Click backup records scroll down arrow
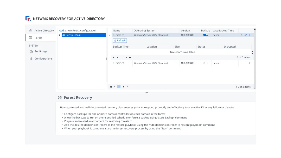Image resolution: width=281 pixels, height=158 pixels. (252, 53)
